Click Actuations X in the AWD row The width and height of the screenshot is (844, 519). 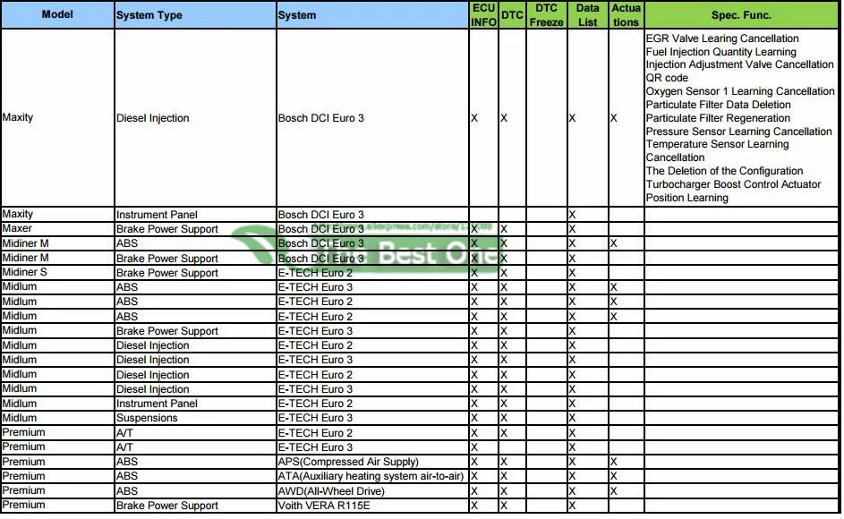614,491
